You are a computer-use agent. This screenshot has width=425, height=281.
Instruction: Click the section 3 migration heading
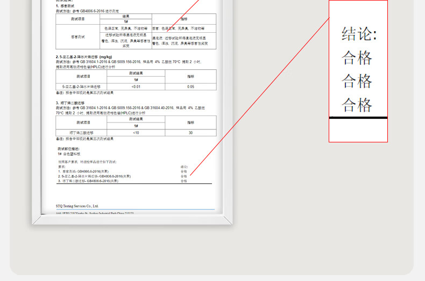71,103
